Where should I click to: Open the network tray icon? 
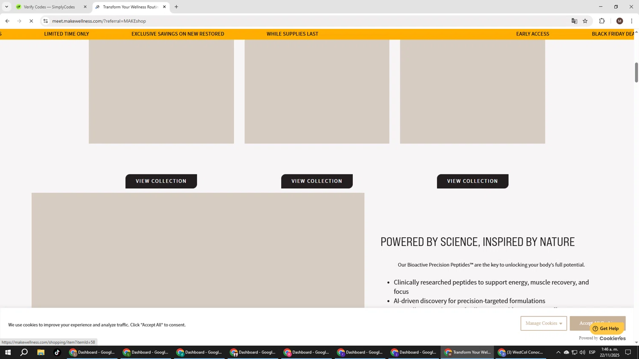pyautogui.click(x=574, y=352)
